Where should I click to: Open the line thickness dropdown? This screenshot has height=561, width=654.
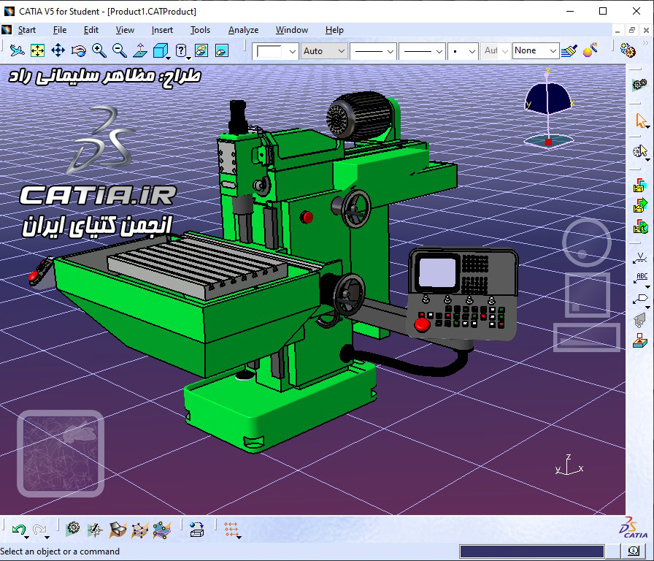(x=373, y=51)
